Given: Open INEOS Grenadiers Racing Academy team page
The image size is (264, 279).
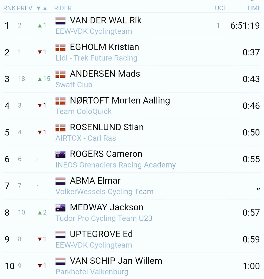Looking at the screenshot, I should click(116, 165).
